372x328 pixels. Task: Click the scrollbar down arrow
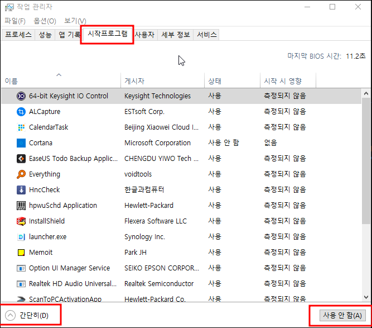pyautogui.click(x=366, y=297)
